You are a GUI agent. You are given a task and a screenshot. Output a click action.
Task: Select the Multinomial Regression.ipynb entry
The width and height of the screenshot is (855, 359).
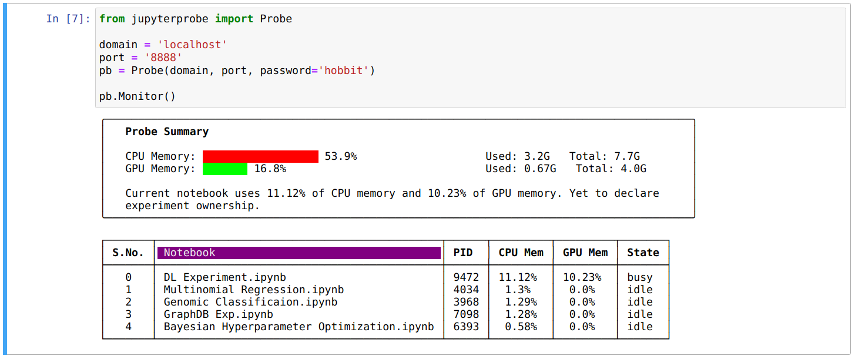pyautogui.click(x=253, y=290)
